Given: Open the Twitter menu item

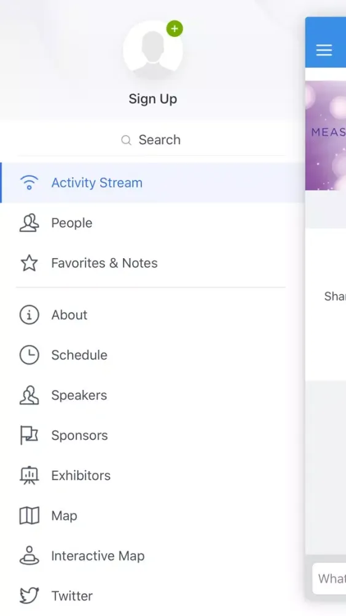Looking at the screenshot, I should (152, 596).
